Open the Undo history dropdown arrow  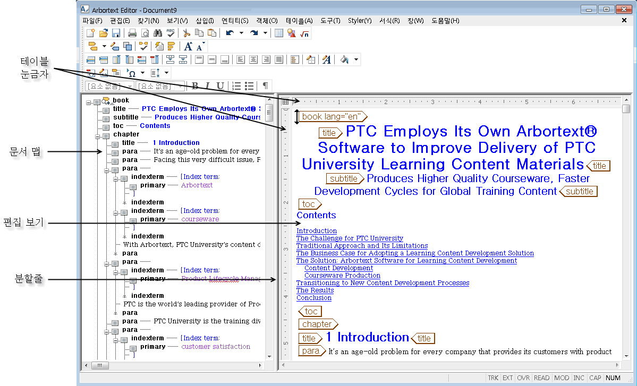(241, 33)
